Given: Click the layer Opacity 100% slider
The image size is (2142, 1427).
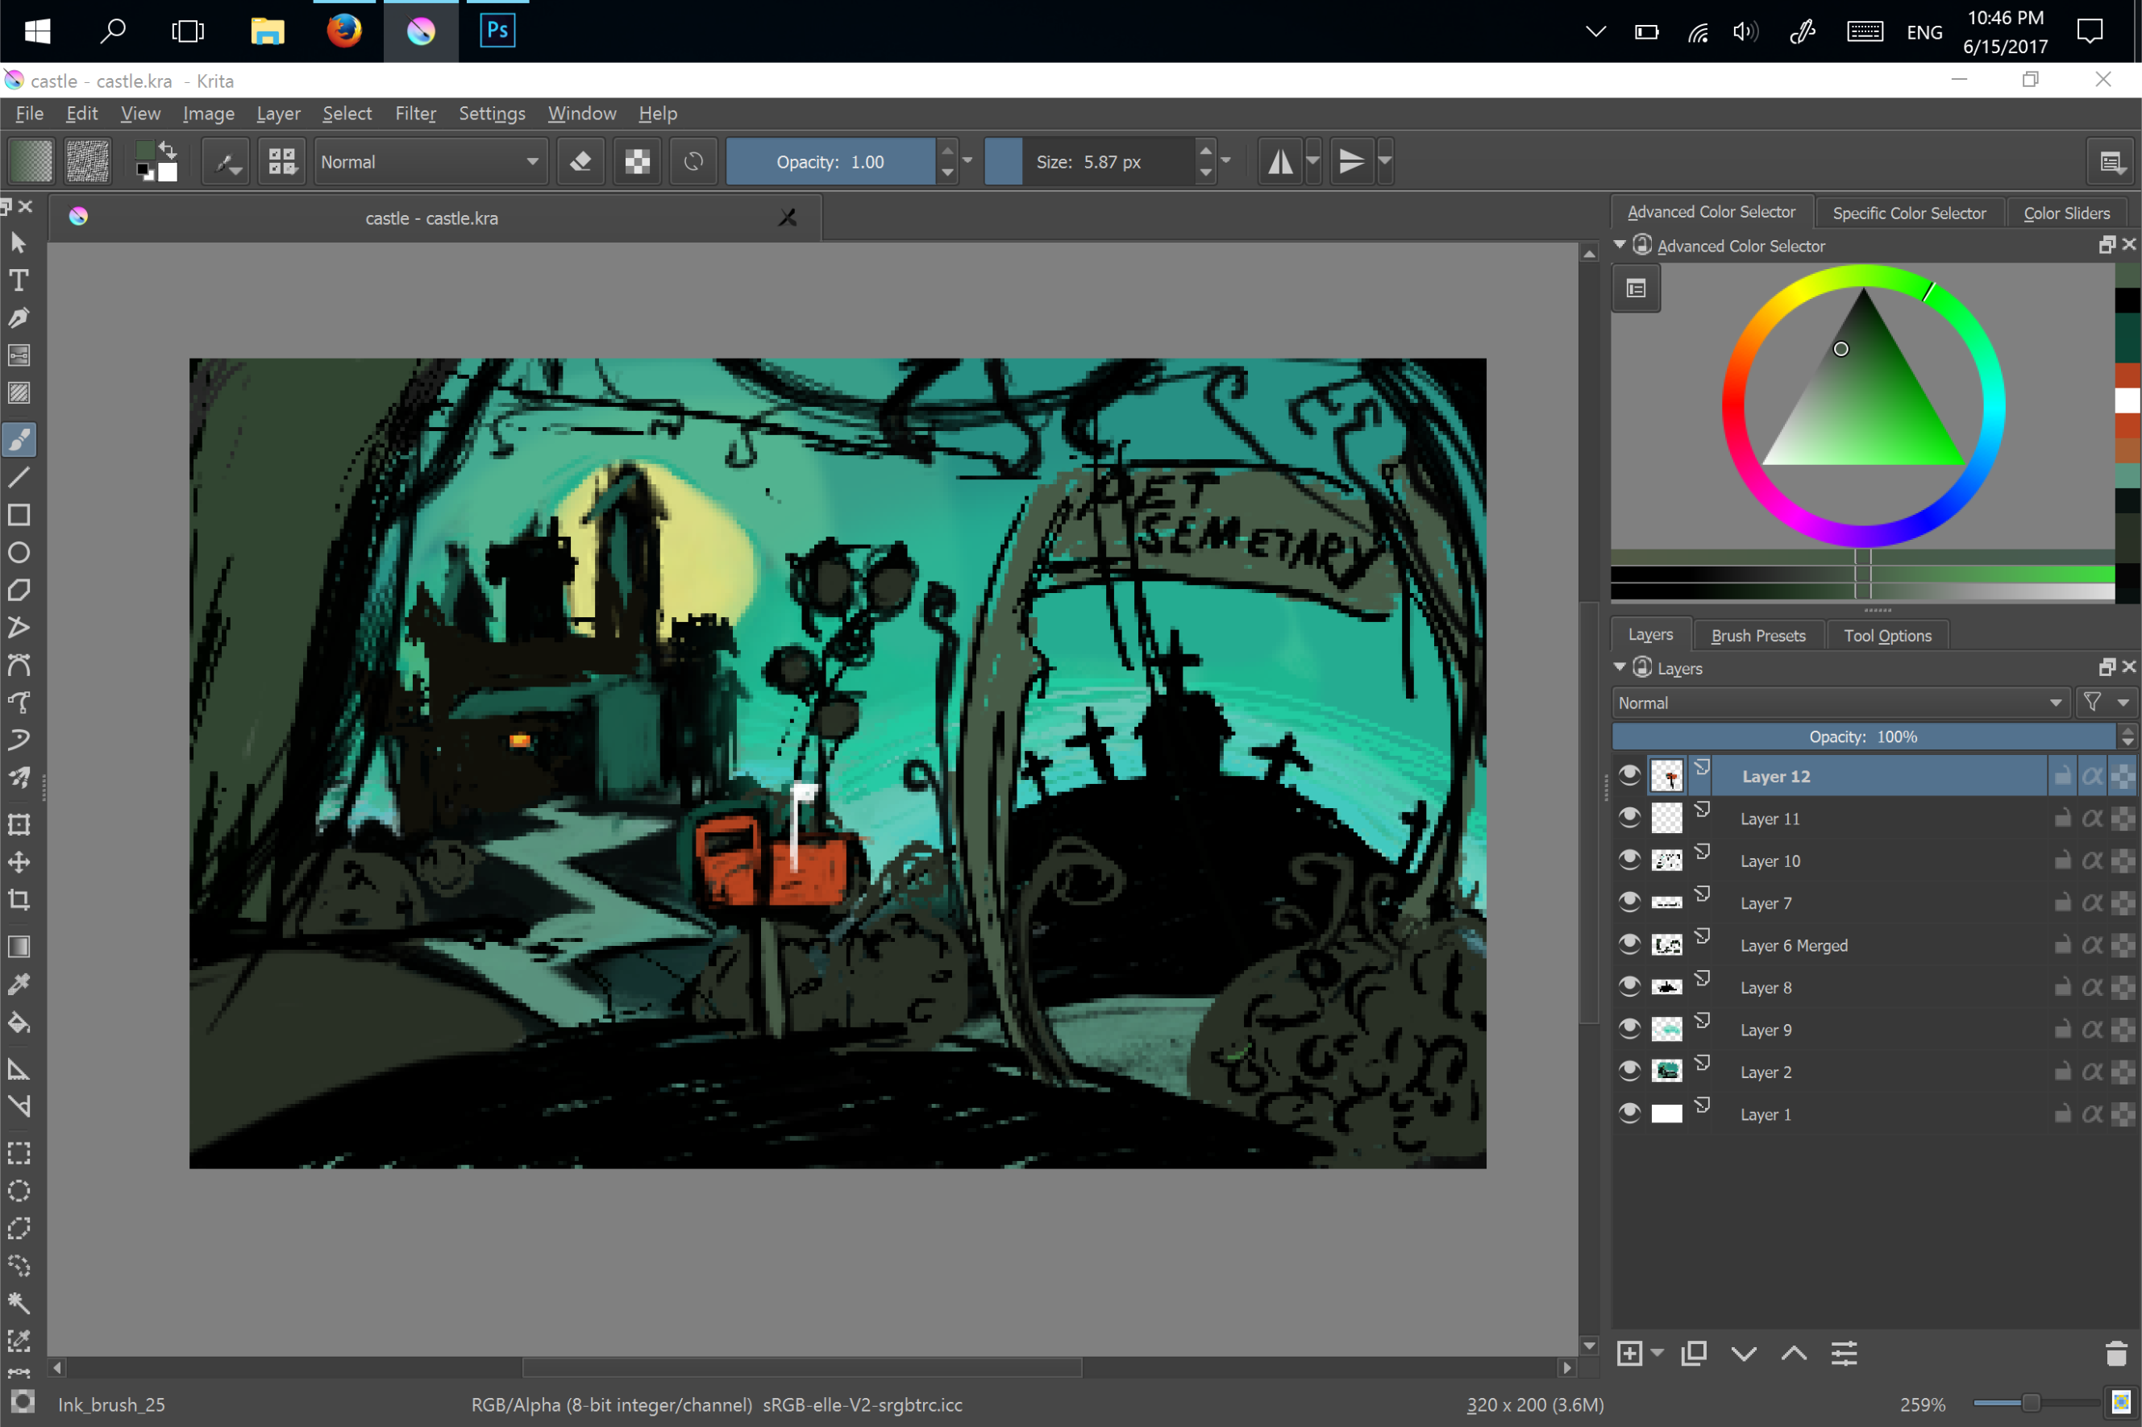Looking at the screenshot, I should tap(1862, 736).
